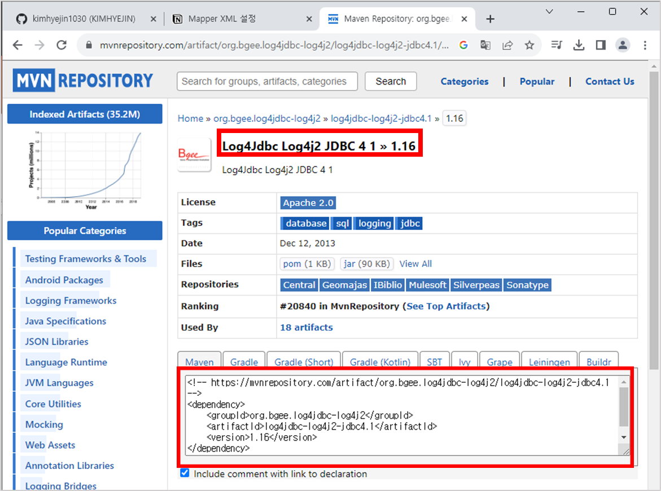Viewport: 661px width, 491px height.
Task: Select the Leiningen tab
Action: point(549,361)
